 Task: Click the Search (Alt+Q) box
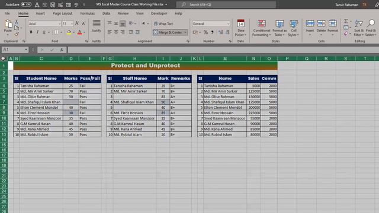point(226,4)
